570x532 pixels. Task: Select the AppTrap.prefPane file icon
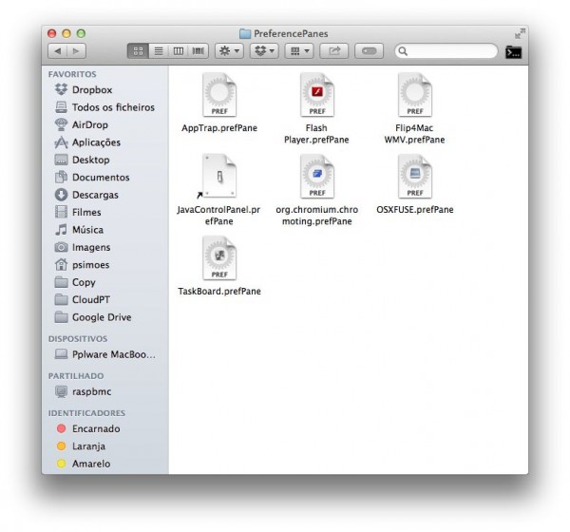(219, 95)
